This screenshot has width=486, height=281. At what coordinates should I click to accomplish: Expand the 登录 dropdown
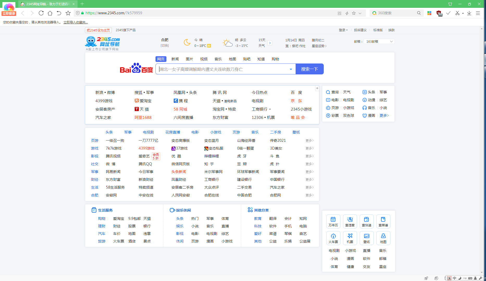click(343, 30)
